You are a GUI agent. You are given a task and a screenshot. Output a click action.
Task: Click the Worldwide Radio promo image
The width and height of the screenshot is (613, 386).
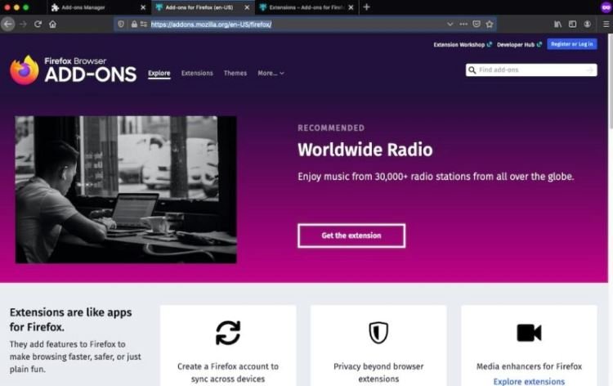click(x=126, y=190)
